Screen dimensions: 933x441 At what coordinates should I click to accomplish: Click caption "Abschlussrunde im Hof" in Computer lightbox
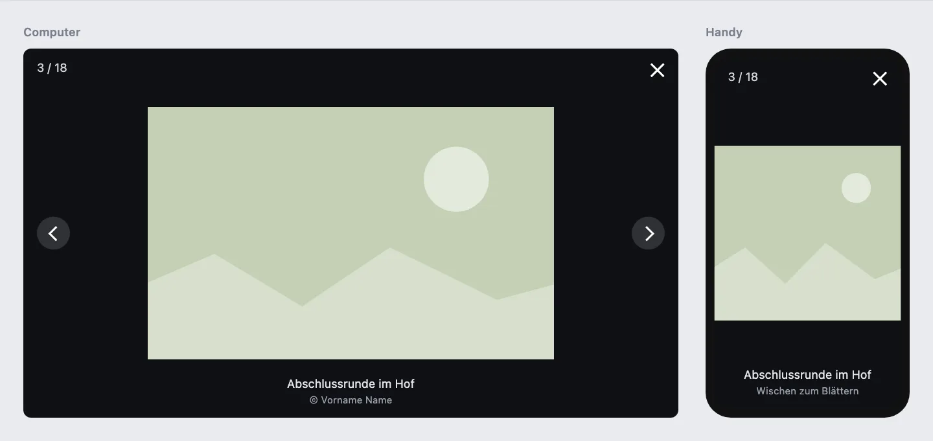pos(351,384)
